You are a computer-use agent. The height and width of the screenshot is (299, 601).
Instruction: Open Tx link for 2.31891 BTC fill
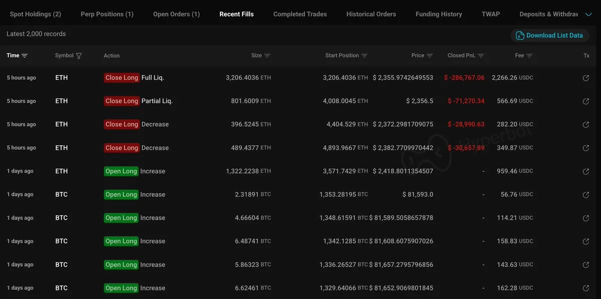(x=586, y=194)
